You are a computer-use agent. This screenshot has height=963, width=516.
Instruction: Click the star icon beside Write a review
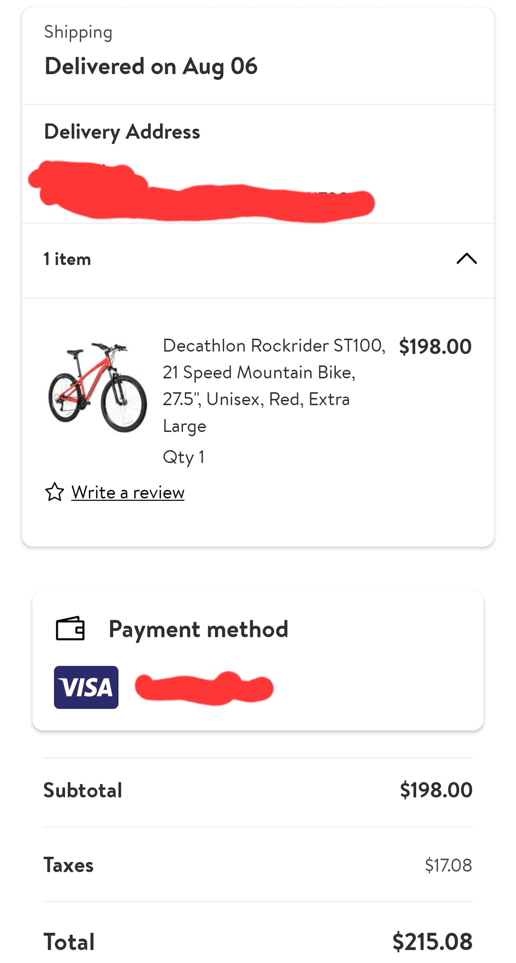[x=54, y=492]
